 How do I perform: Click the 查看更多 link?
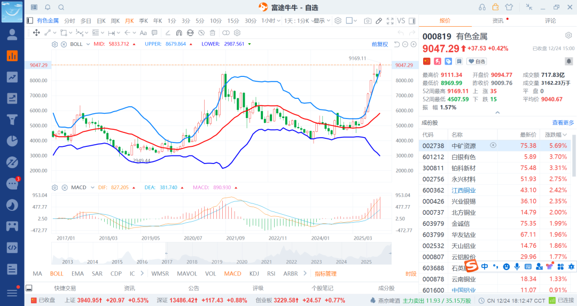(563, 122)
